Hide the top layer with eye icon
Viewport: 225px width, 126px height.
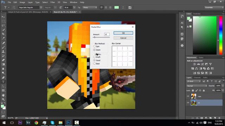188,96
